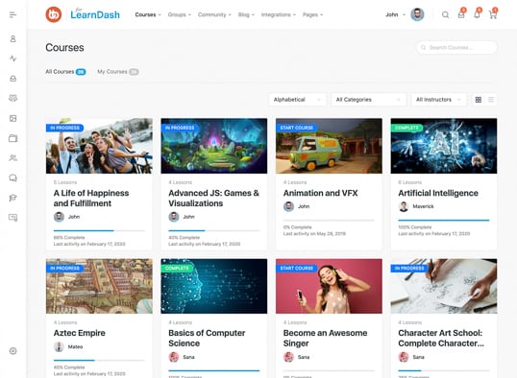
Task: Click the Artificial Intelligence progress bar
Action: pyautogui.click(x=443, y=220)
